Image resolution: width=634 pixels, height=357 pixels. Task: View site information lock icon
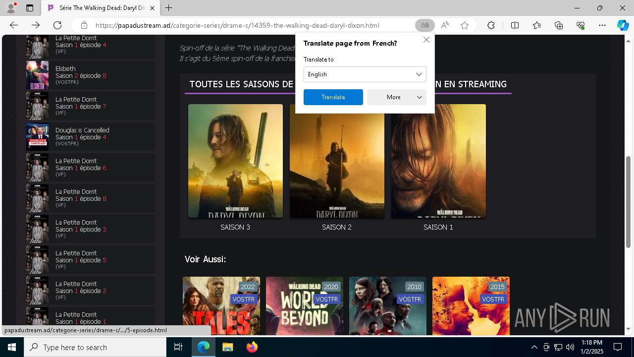(x=84, y=25)
